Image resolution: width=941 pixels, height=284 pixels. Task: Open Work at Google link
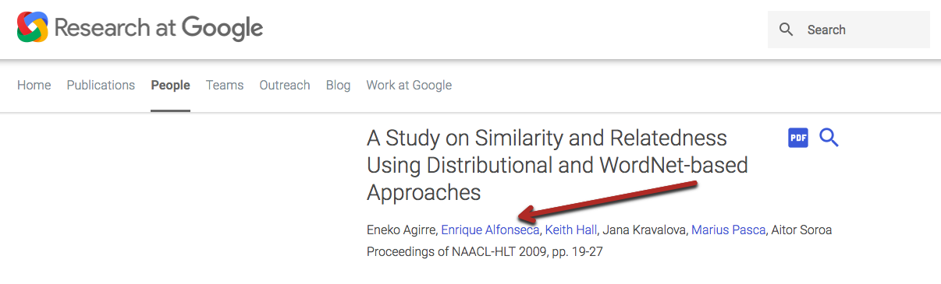409,86
